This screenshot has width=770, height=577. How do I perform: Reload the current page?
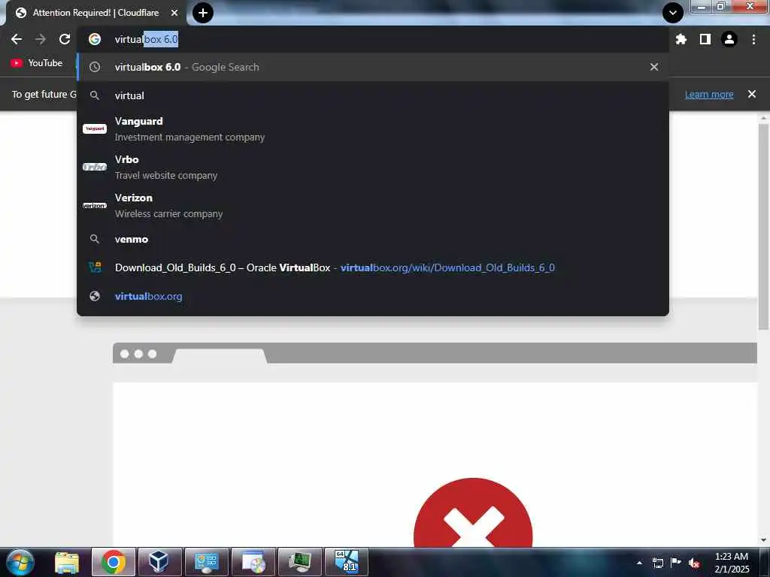click(x=65, y=39)
